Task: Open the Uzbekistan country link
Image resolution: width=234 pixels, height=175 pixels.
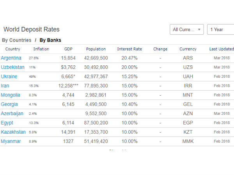Action: tap(13, 67)
